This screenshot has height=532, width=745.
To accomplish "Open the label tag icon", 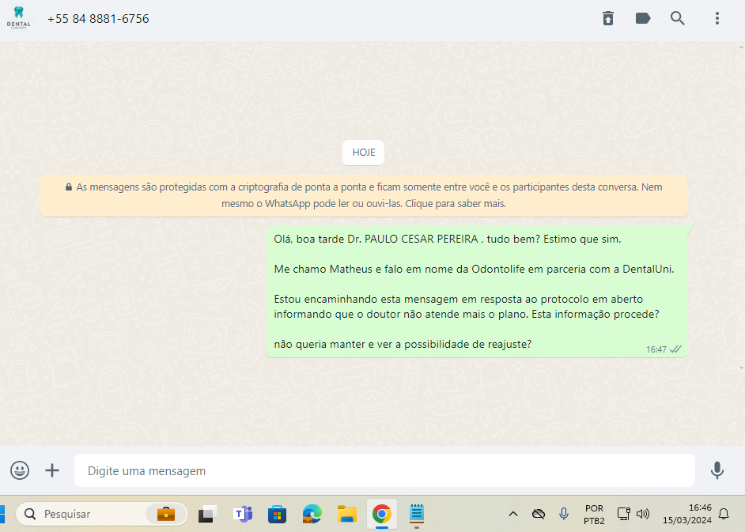I will click(x=643, y=18).
